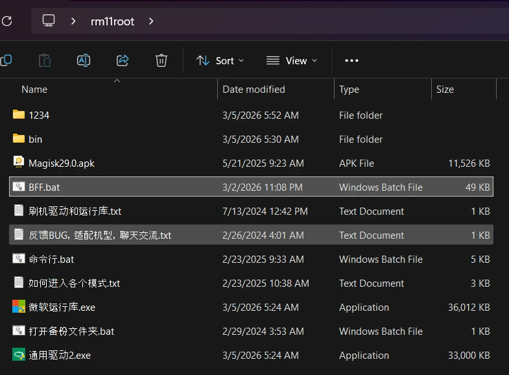Select the 通用驱动2.exe application icon
The width and height of the screenshot is (509, 375).
tap(19, 355)
